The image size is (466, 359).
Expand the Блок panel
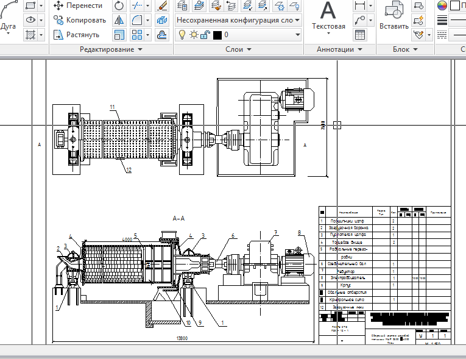[x=405, y=49]
